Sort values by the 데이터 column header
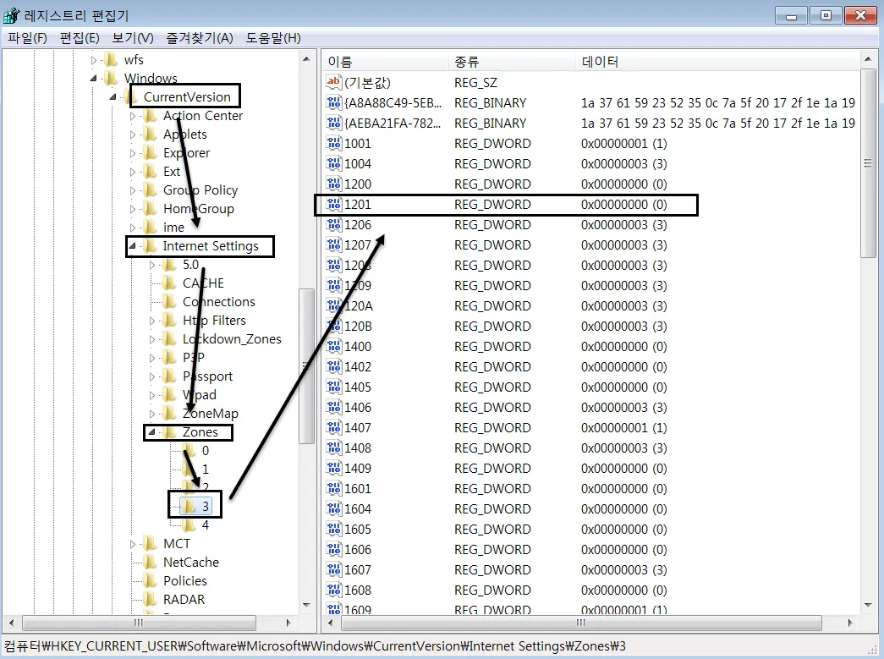The height and width of the screenshot is (659, 884). [x=718, y=62]
